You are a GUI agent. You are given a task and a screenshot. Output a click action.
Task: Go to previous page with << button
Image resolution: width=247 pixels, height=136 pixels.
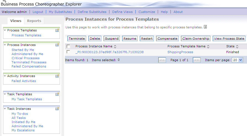[162, 60]
